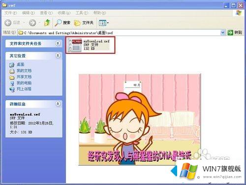Open My Documents icon in sidebar
This screenshot has width=246, height=185.
point(12,71)
